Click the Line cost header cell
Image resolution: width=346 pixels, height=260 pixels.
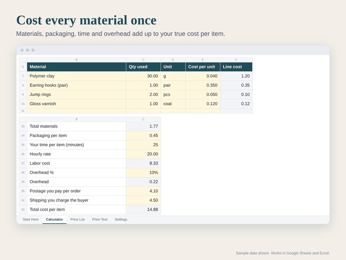(x=236, y=67)
